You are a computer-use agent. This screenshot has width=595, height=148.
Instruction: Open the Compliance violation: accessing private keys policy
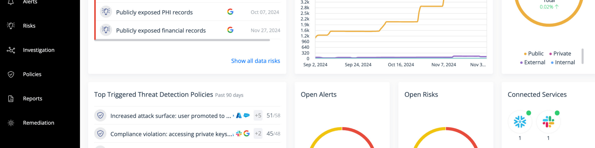click(172, 134)
